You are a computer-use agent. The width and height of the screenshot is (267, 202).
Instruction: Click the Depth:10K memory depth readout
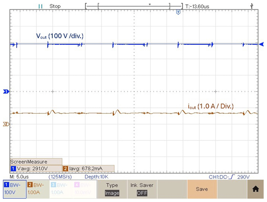point(96,177)
